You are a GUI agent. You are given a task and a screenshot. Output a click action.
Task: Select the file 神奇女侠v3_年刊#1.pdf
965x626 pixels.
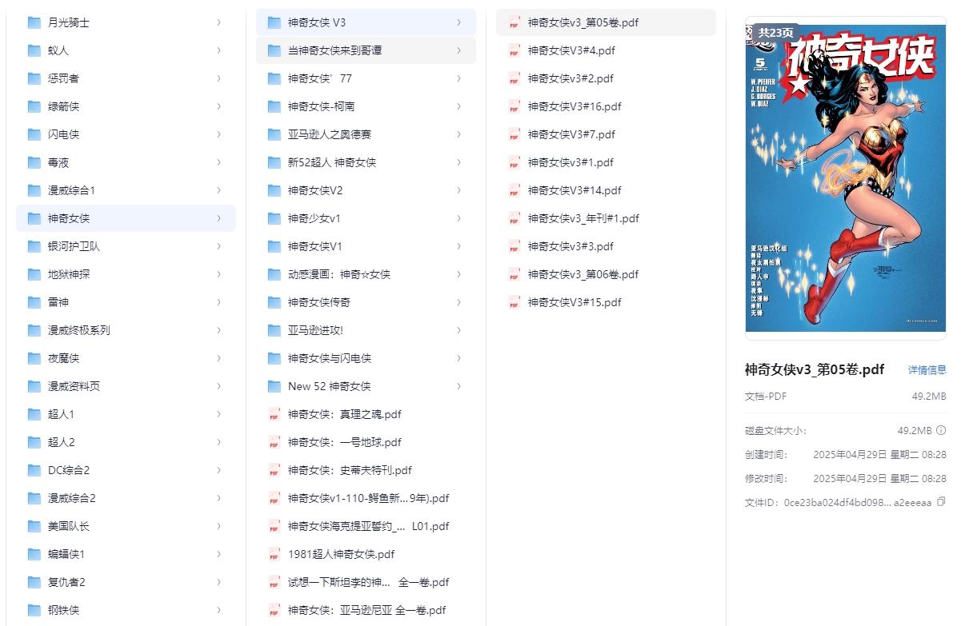click(x=606, y=218)
